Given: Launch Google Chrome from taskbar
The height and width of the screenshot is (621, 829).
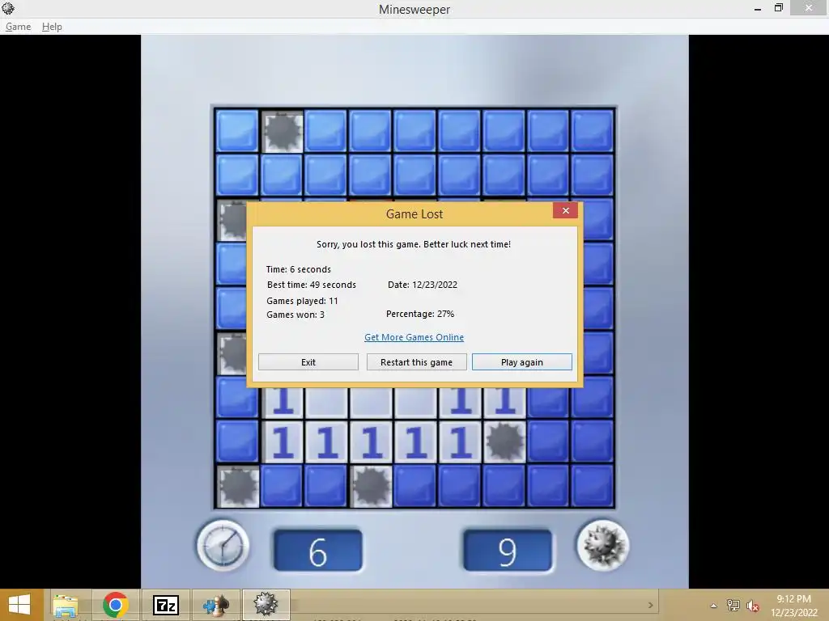Looking at the screenshot, I should coord(115,605).
